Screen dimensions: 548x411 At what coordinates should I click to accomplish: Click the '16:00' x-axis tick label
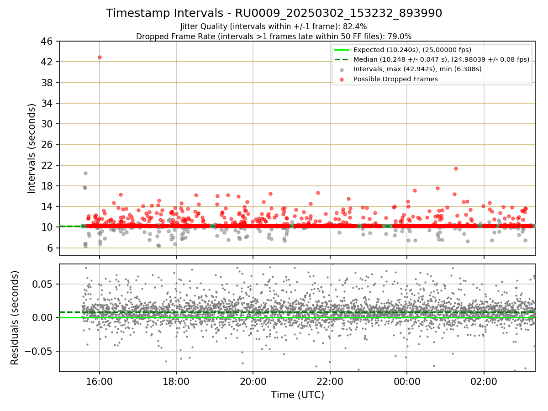(100, 381)
